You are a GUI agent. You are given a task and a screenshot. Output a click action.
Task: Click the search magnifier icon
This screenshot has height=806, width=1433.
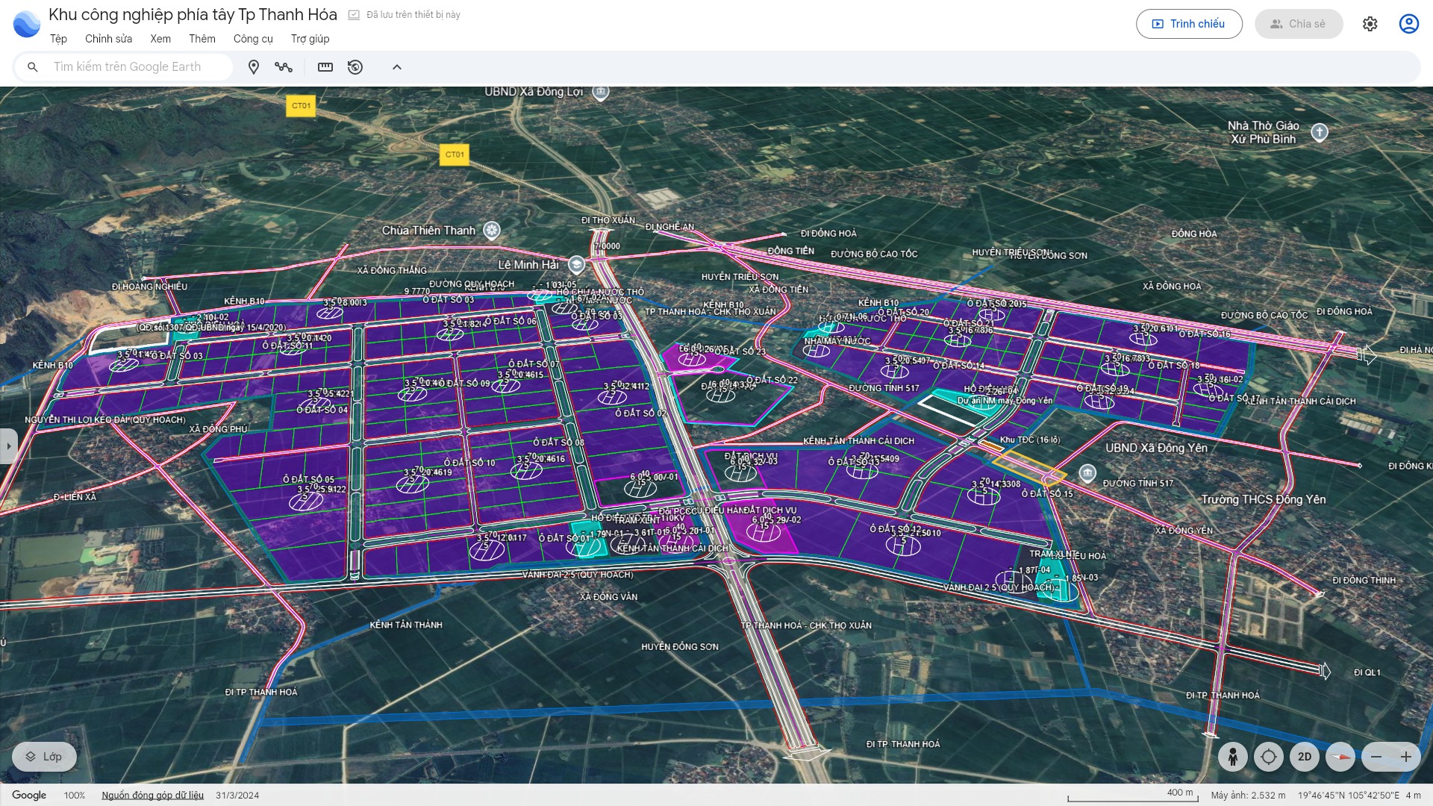(x=32, y=67)
